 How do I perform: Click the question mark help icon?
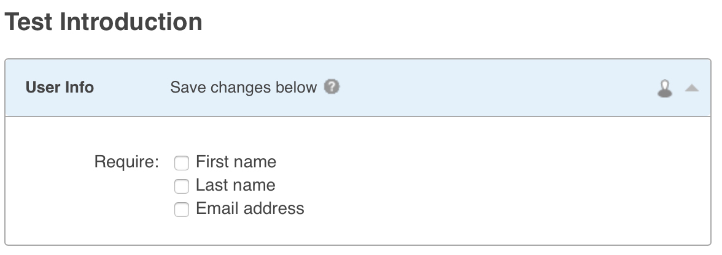click(x=332, y=87)
